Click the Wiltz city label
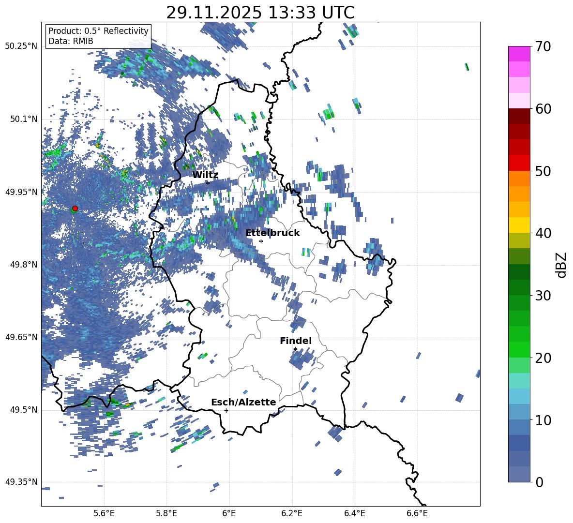This screenshot has height=523, width=573. coord(205,175)
